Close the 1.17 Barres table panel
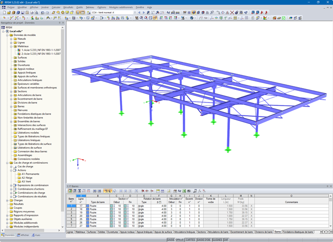 (x=331, y=186)
